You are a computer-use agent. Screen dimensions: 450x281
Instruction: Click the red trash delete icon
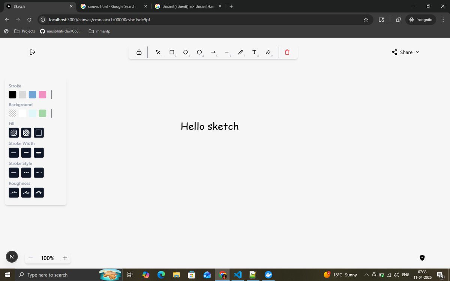(287, 52)
